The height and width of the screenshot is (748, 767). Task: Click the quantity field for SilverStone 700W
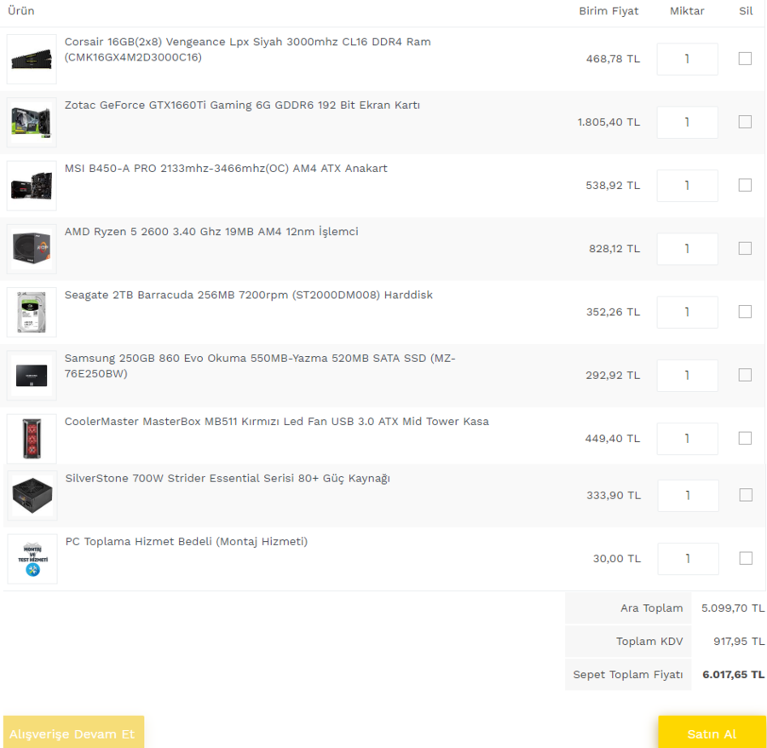coord(689,496)
